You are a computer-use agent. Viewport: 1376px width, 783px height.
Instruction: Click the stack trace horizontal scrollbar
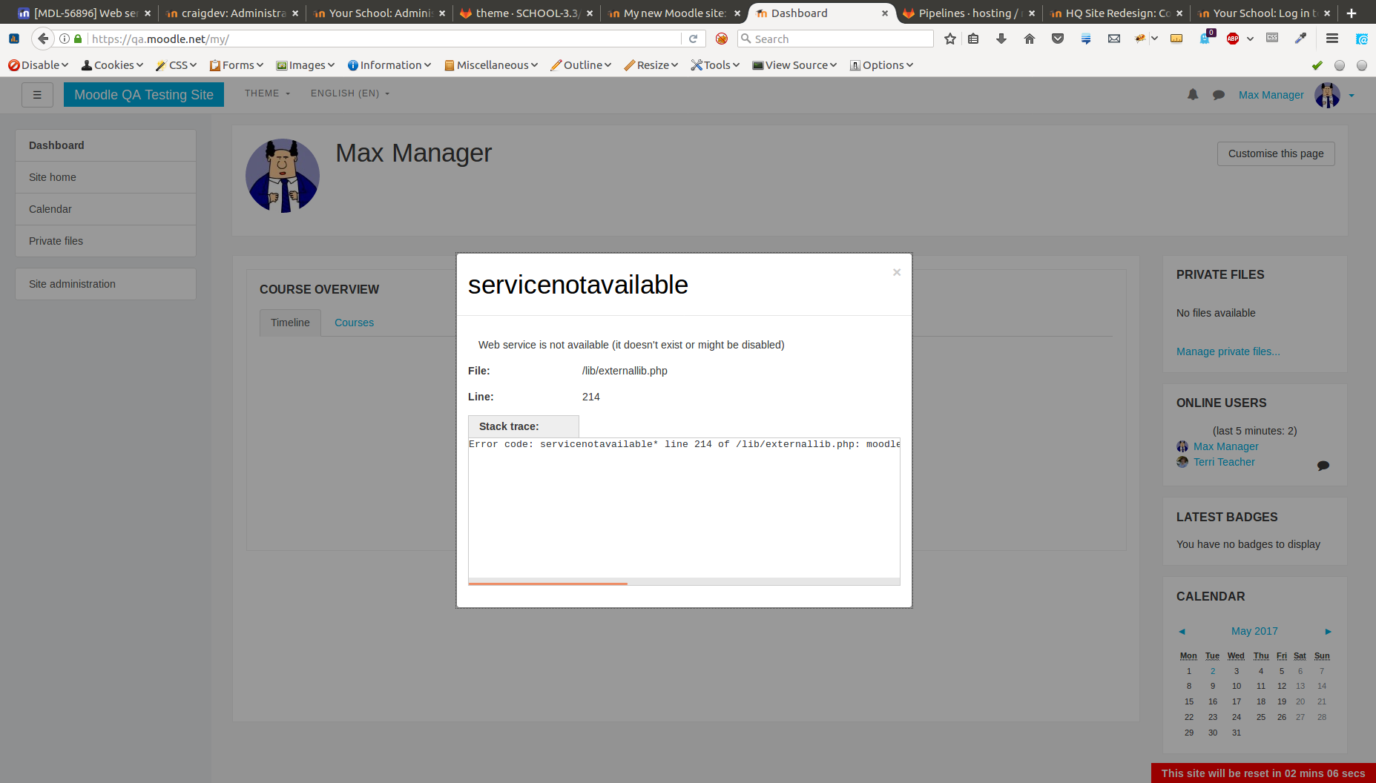click(547, 584)
